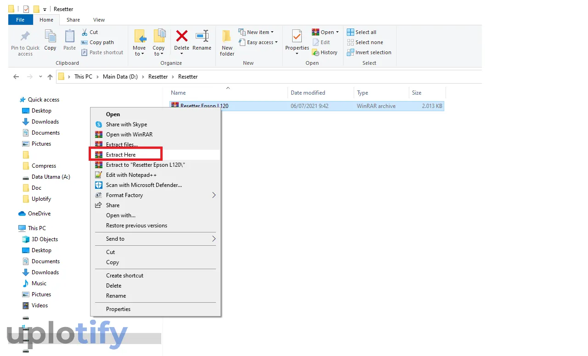Click Invert selection in ribbon

[x=369, y=52]
